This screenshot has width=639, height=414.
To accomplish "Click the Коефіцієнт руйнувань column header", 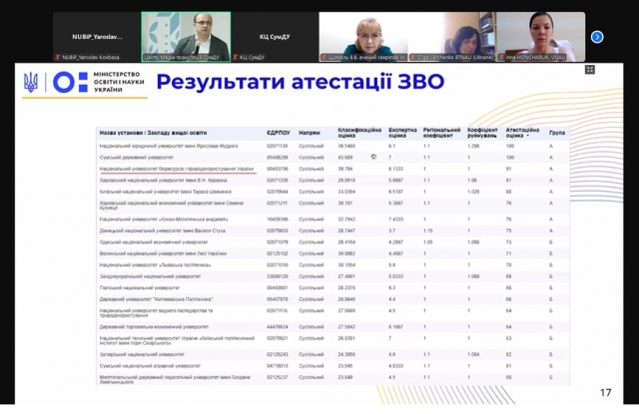I will click(x=482, y=133).
